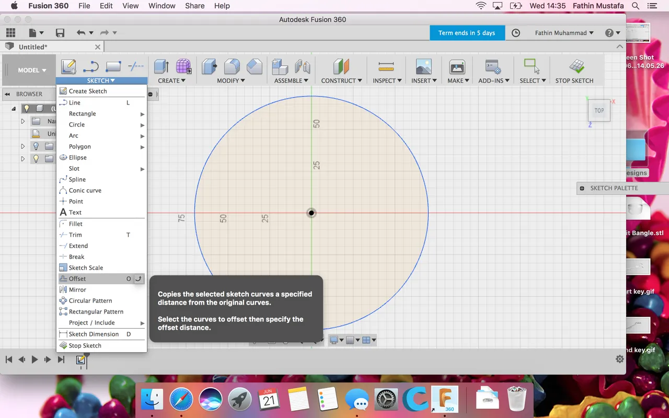Open the job status clock icon
Image resolution: width=669 pixels, height=418 pixels.
tap(516, 33)
